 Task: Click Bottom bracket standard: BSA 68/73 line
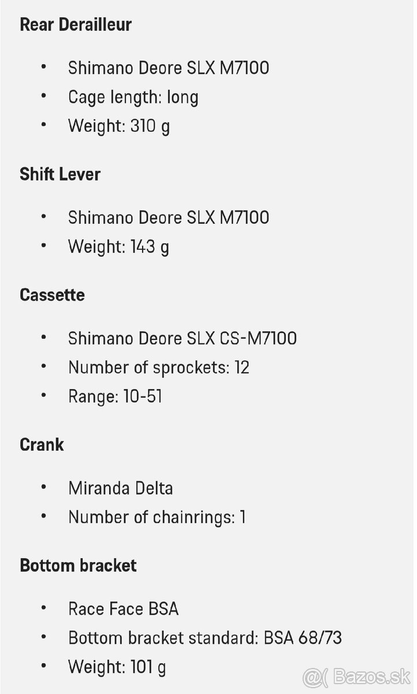[205, 638]
